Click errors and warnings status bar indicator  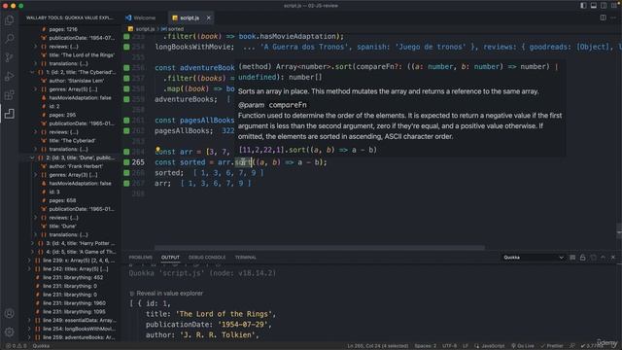click(x=17, y=346)
